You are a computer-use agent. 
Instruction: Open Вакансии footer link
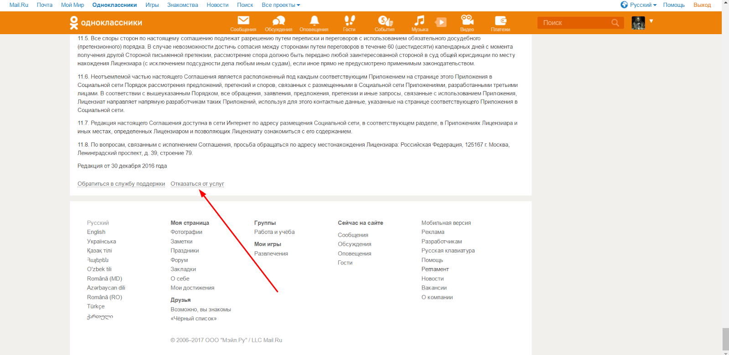pyautogui.click(x=434, y=288)
